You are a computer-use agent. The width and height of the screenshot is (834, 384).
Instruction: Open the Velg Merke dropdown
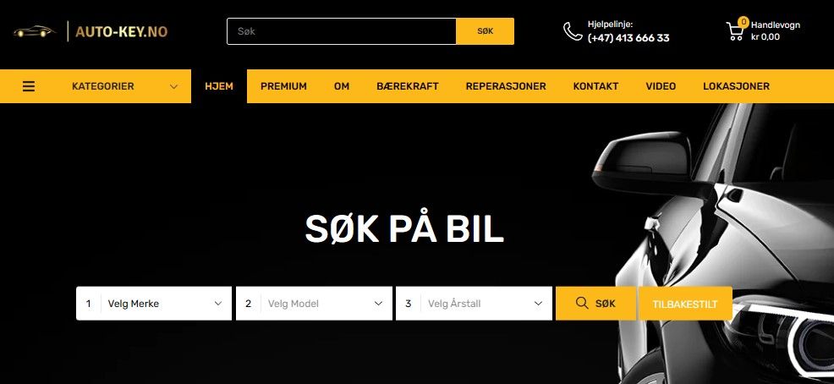pyautogui.click(x=154, y=304)
